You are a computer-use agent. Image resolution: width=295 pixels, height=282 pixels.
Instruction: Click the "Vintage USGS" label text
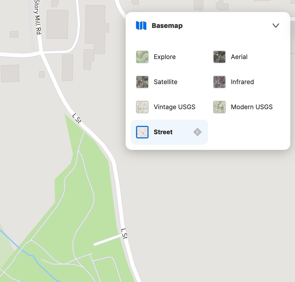pos(174,107)
